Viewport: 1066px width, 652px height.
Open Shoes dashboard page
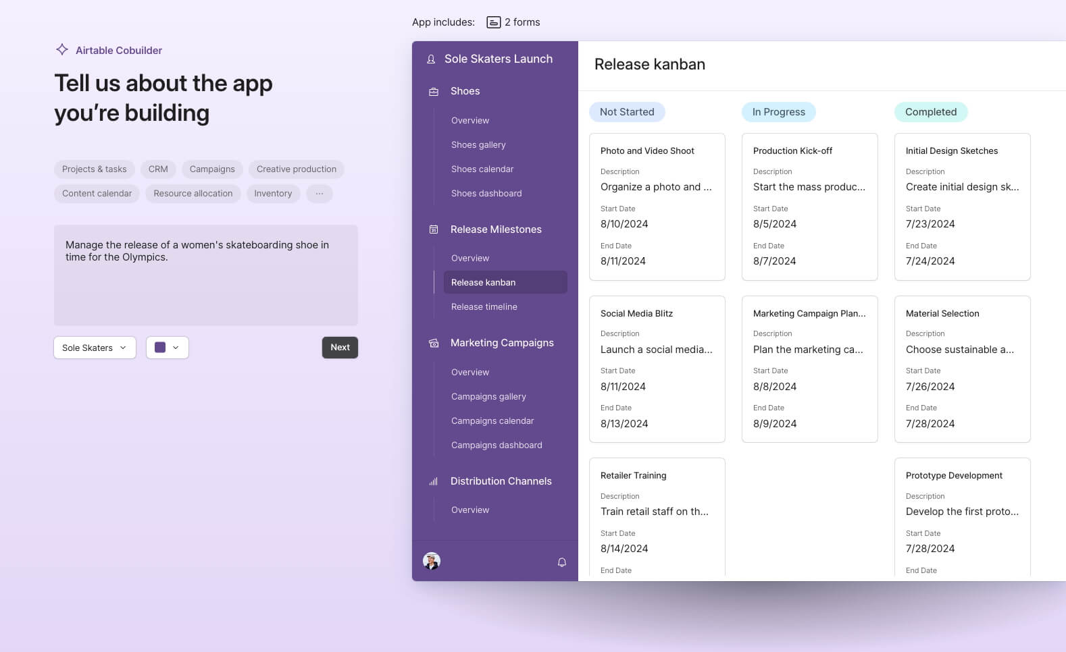click(486, 193)
